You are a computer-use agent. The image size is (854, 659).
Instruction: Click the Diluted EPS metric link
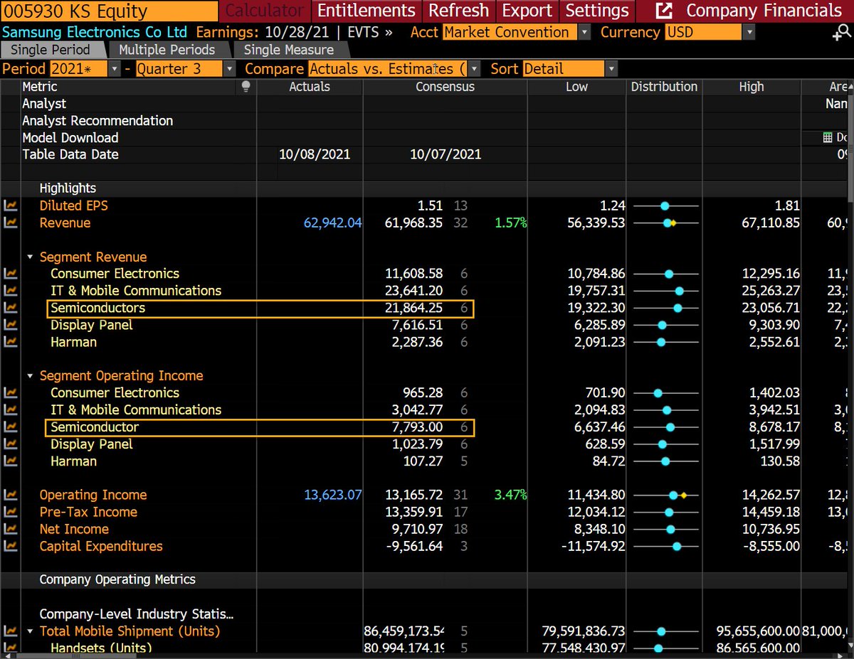73,205
